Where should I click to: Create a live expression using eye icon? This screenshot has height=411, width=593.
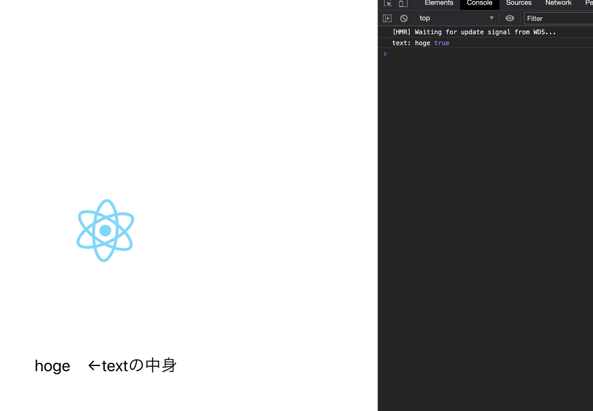510,18
